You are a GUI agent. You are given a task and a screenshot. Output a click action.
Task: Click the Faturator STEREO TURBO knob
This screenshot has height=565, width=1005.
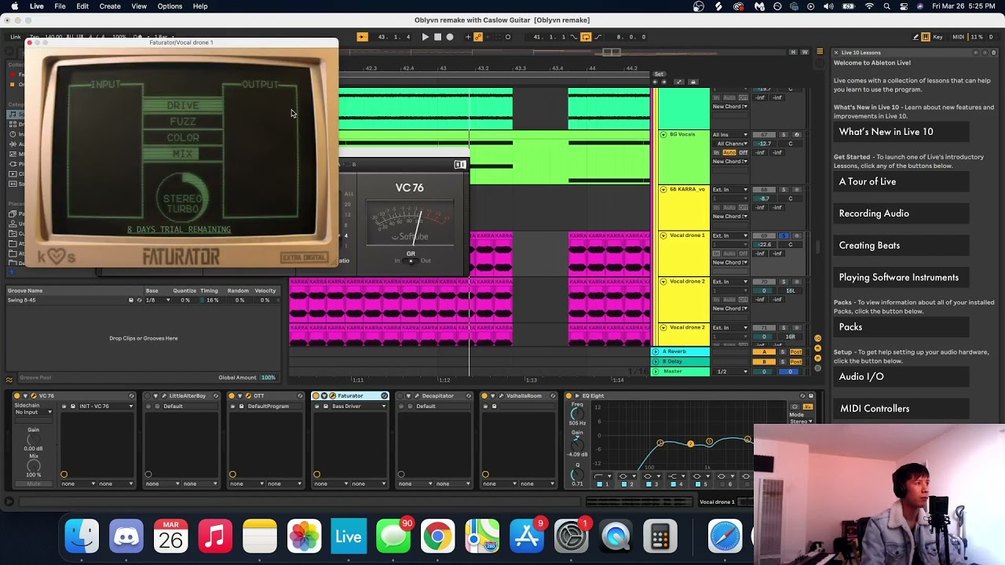tap(183, 198)
